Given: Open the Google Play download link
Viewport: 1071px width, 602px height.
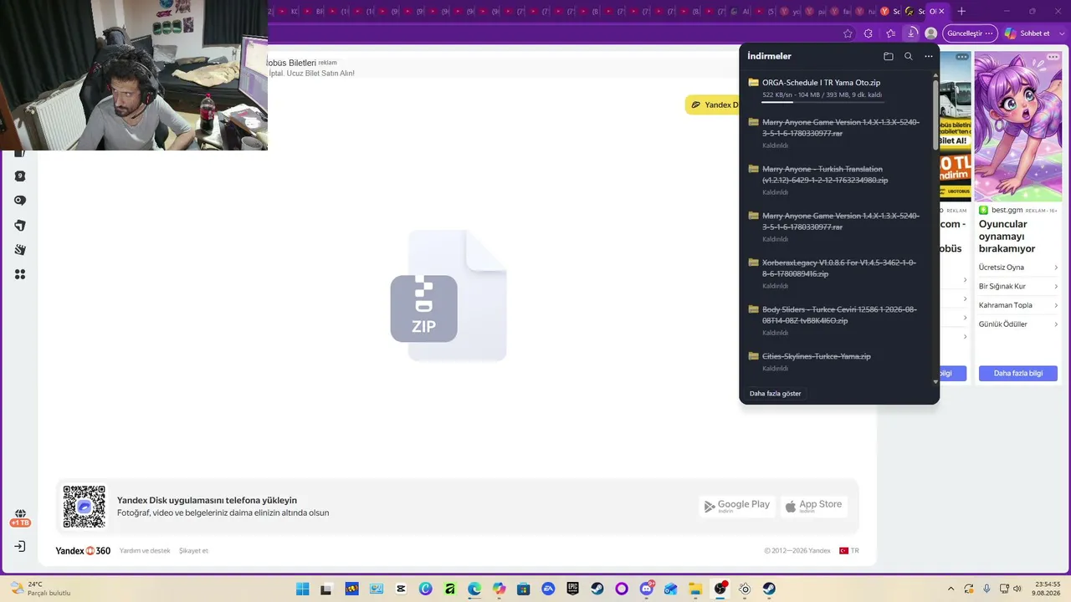Looking at the screenshot, I should 737,506.
